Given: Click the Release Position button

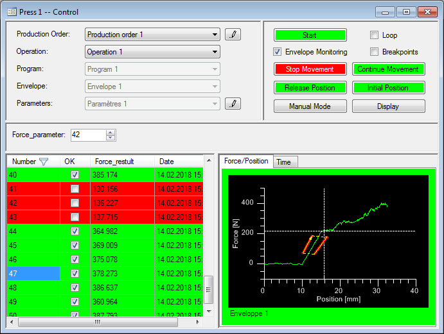Looking at the screenshot, I should [x=310, y=88].
